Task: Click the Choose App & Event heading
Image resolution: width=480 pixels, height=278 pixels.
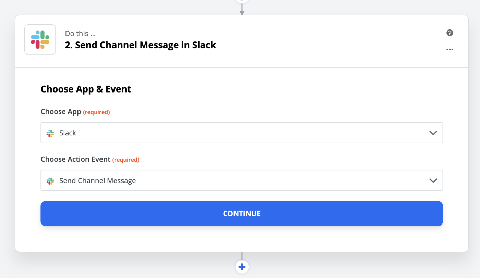Action: [x=86, y=89]
